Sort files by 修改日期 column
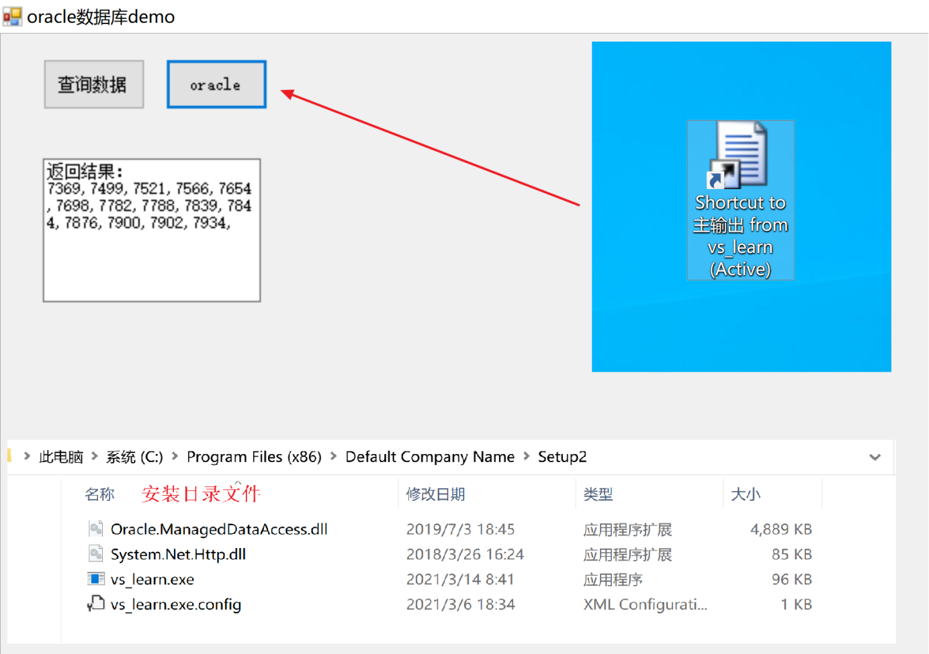 [x=435, y=494]
